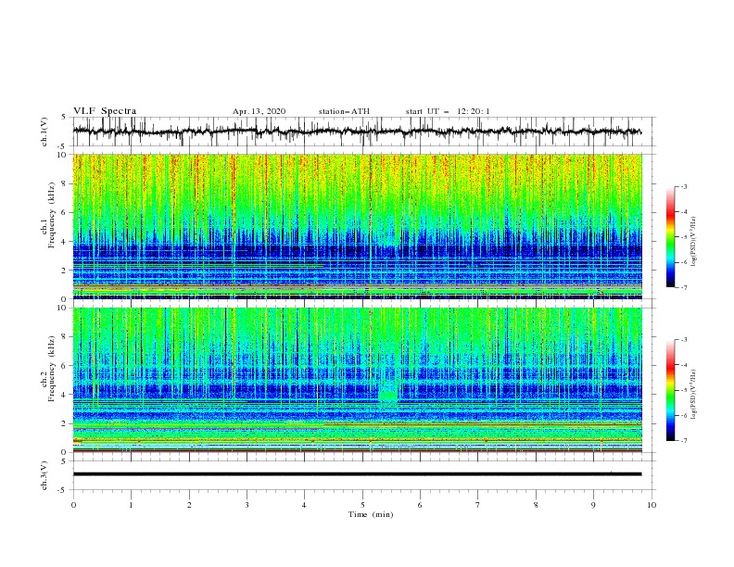Click the "station=ATH" header label
The height and width of the screenshot is (567, 734).
click(344, 111)
